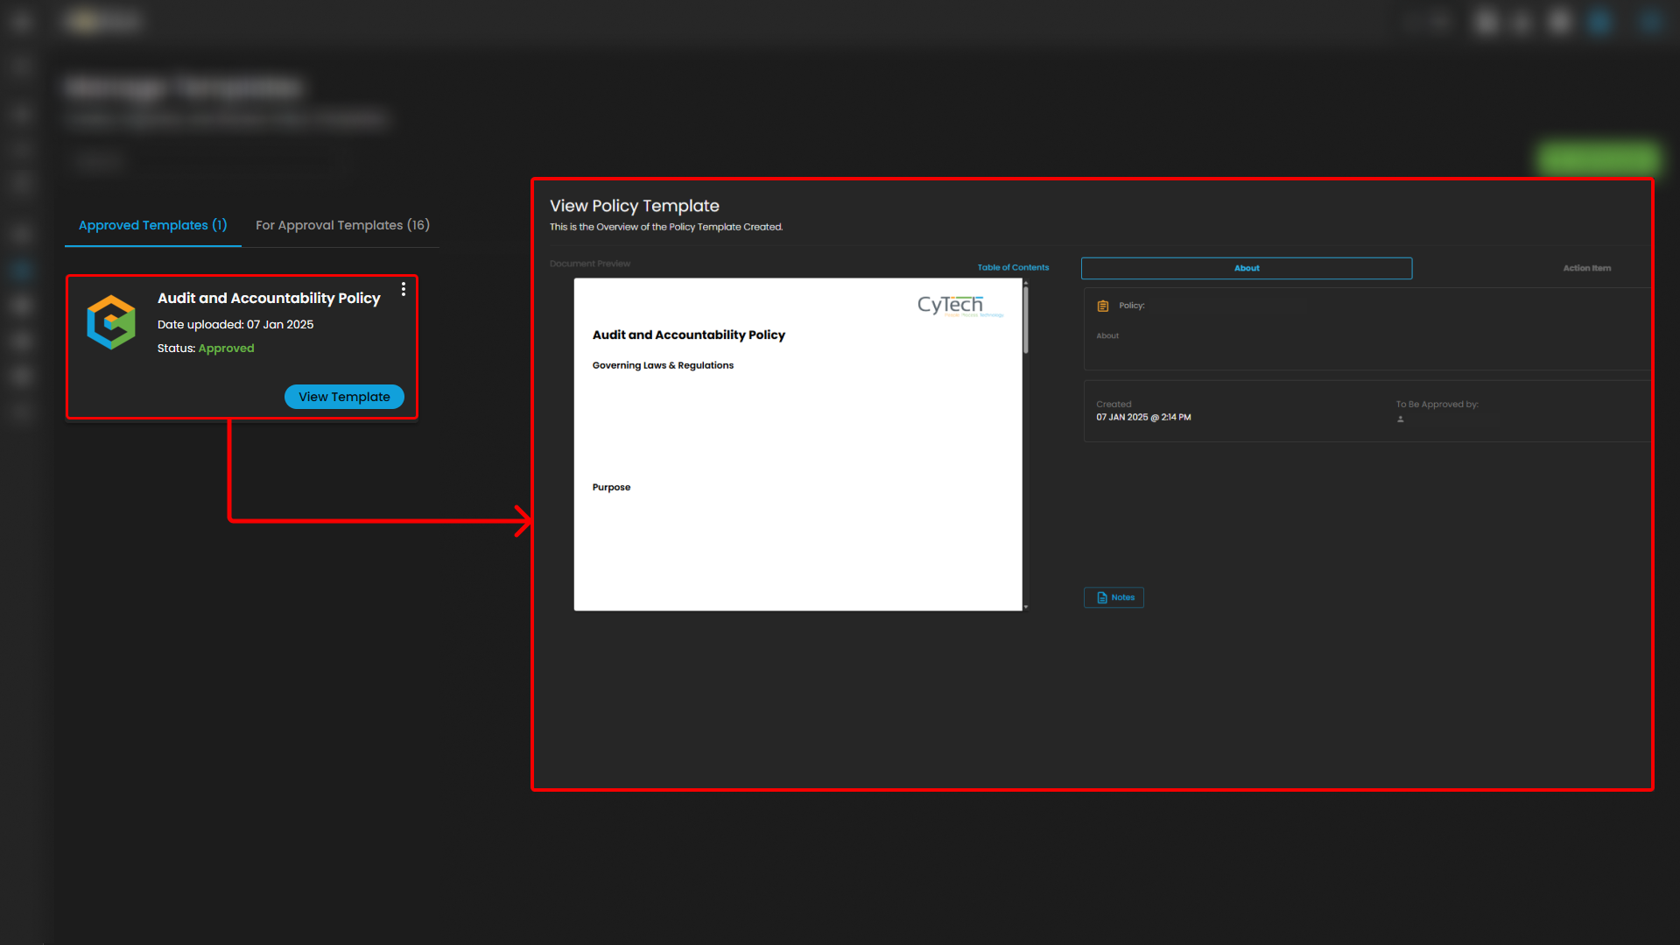
Task: Click the document icon in the Notes button
Action: (x=1101, y=598)
